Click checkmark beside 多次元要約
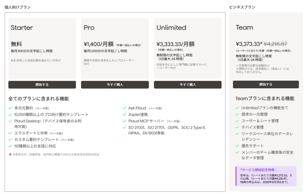The image size is (304, 194). [x=10, y=108]
